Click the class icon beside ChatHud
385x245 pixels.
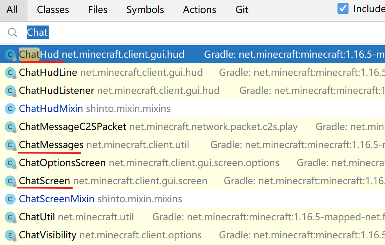coord(10,55)
